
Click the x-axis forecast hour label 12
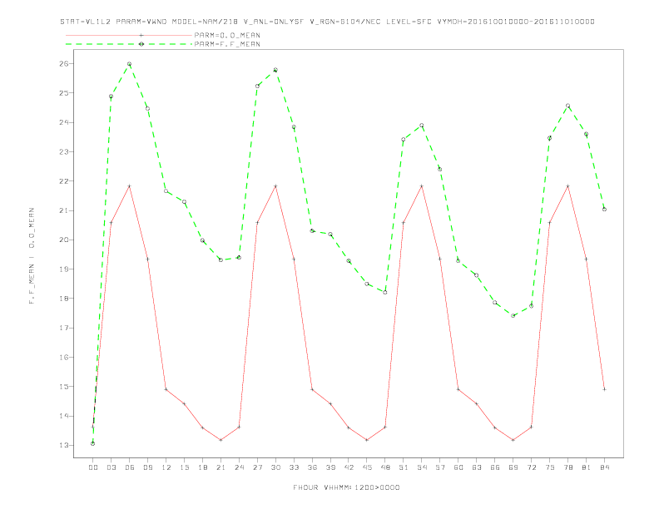pos(166,467)
